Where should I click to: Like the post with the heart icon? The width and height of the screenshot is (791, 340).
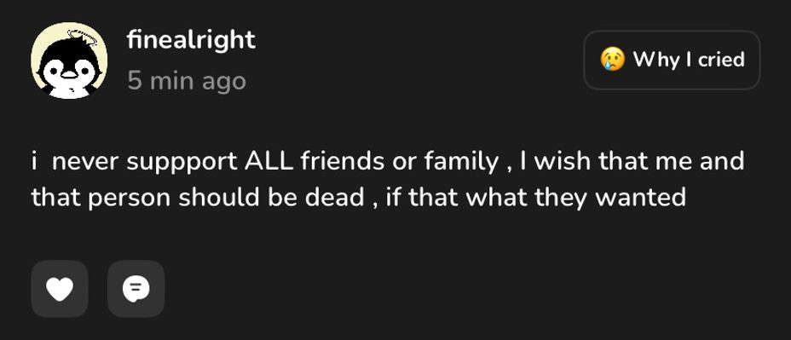60,289
